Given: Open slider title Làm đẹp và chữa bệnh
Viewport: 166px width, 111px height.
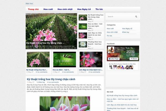Looking at the screenshot, I should click(x=95, y=35).
